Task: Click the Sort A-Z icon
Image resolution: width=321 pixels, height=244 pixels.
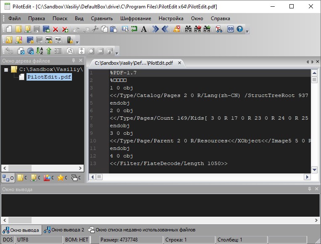Action: (x=40, y=51)
